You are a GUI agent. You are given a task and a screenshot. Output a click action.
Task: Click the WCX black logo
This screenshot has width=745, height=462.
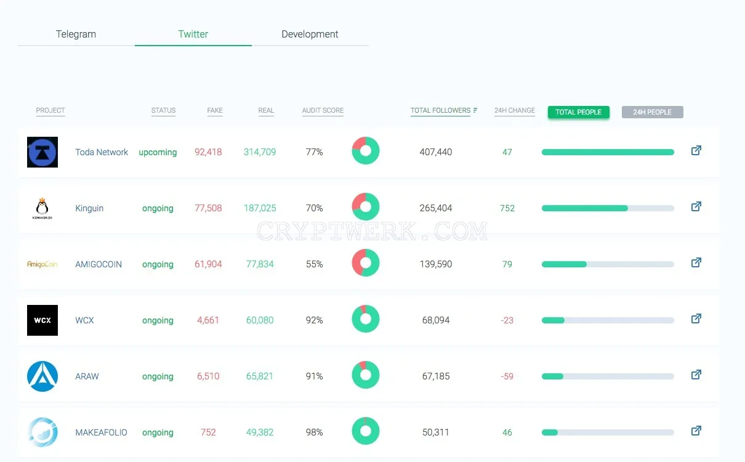click(x=42, y=320)
